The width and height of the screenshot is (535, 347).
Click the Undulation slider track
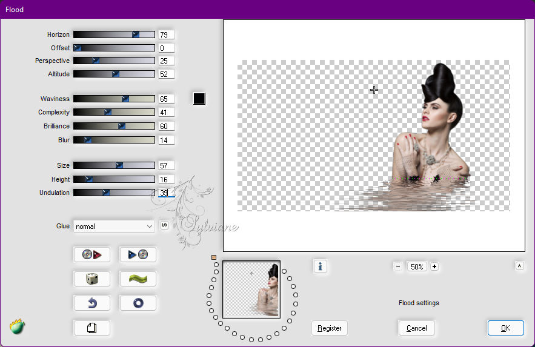point(114,193)
